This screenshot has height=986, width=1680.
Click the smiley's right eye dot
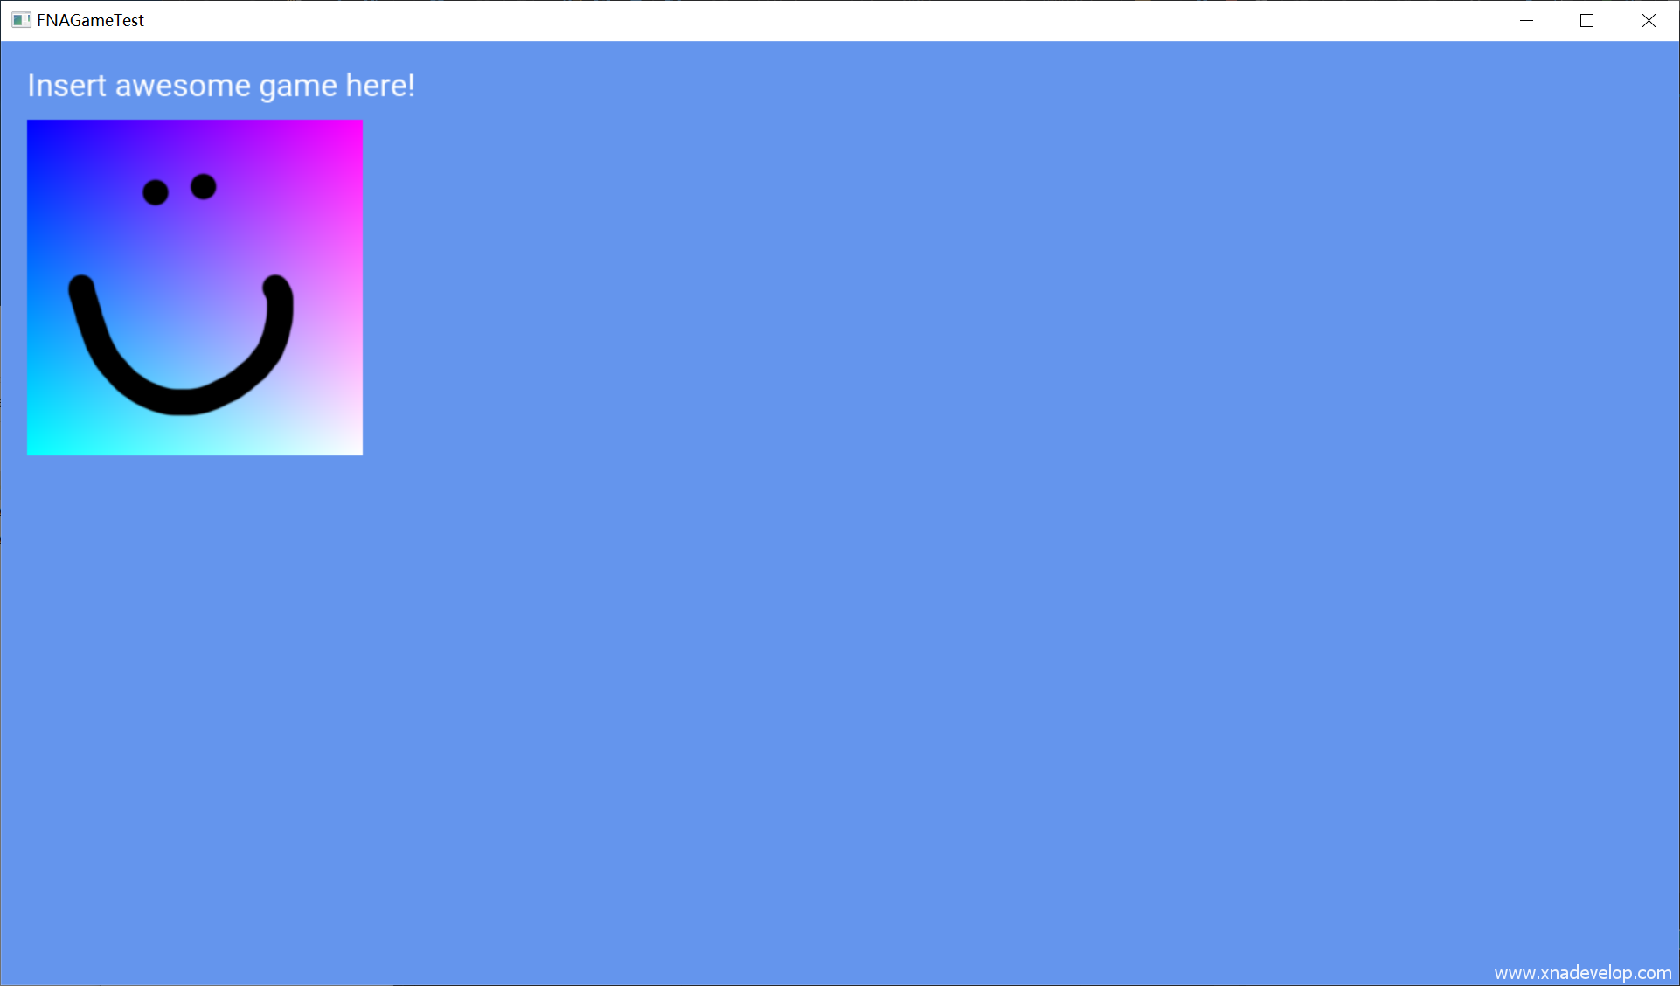click(203, 186)
